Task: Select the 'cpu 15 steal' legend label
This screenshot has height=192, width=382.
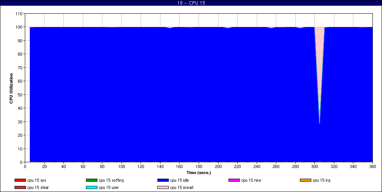Action: (38, 188)
